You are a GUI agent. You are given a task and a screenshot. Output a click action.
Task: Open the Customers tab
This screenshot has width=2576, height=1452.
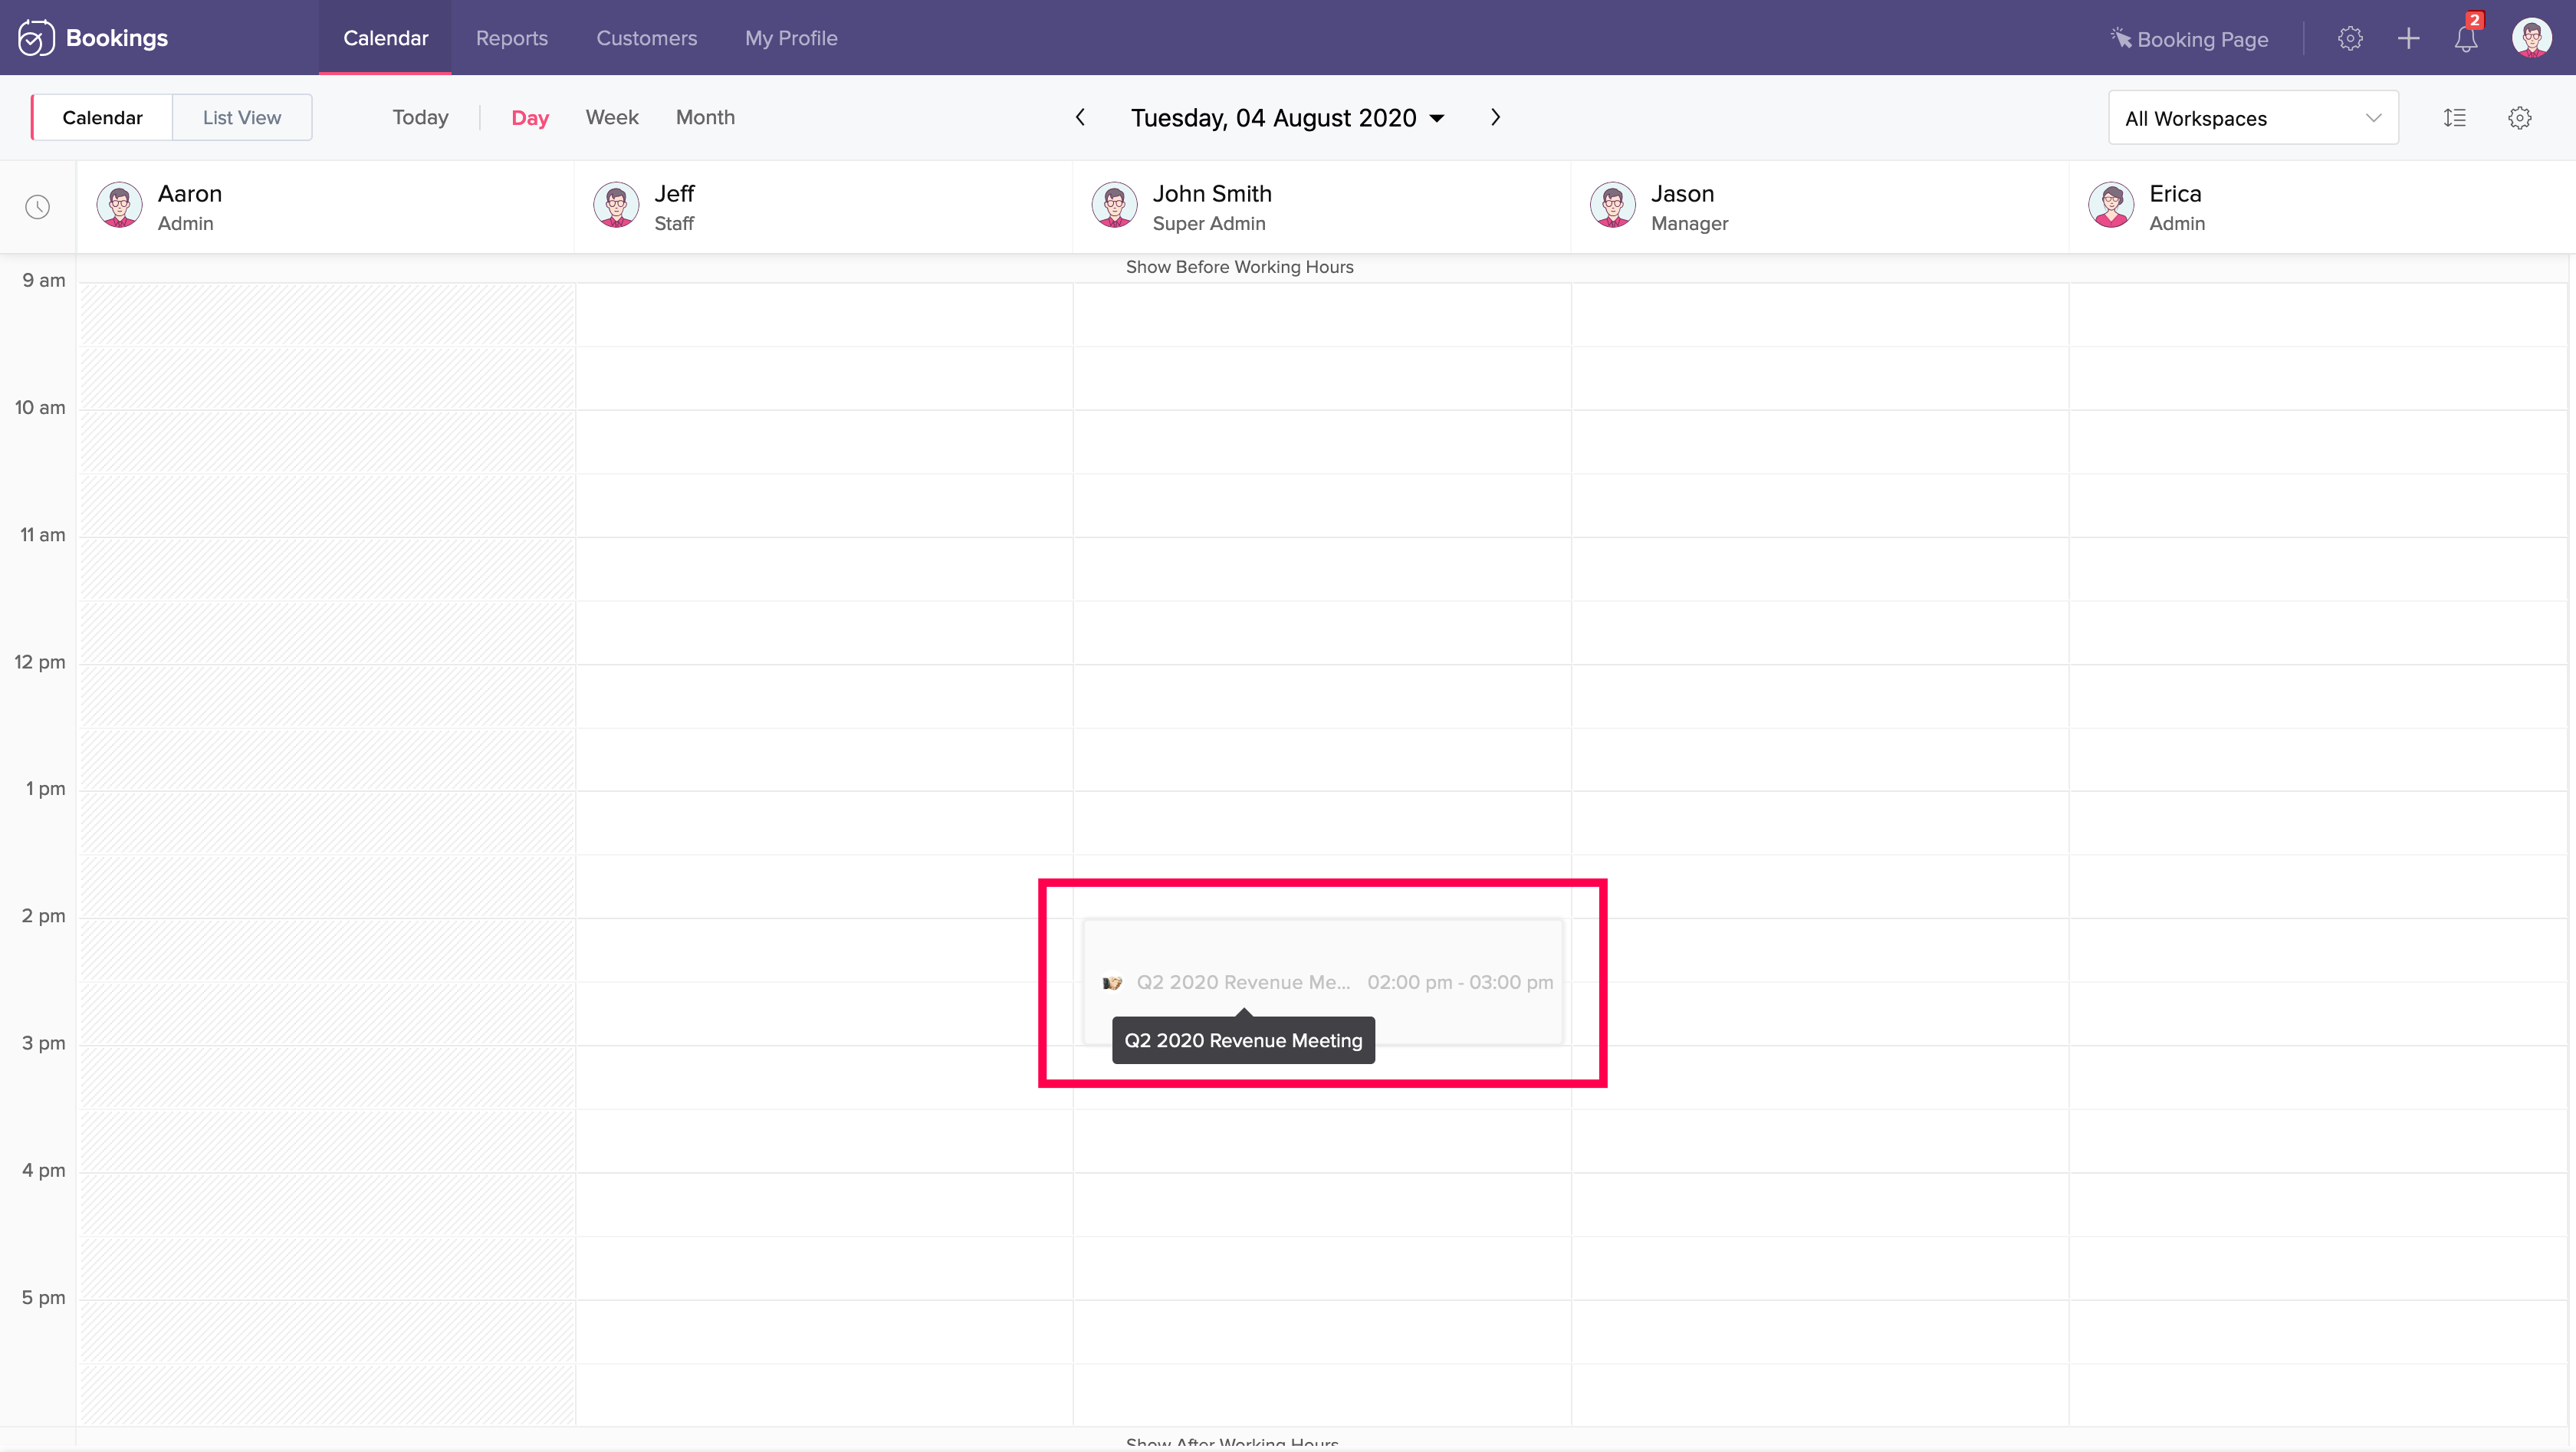pyautogui.click(x=646, y=38)
